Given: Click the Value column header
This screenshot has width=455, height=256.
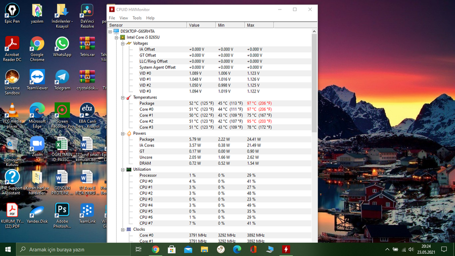Looking at the screenshot, I should click(x=201, y=25).
